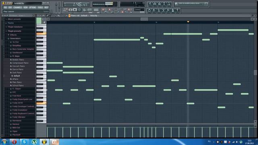Expand the Mixer presets folder

[14, 19]
